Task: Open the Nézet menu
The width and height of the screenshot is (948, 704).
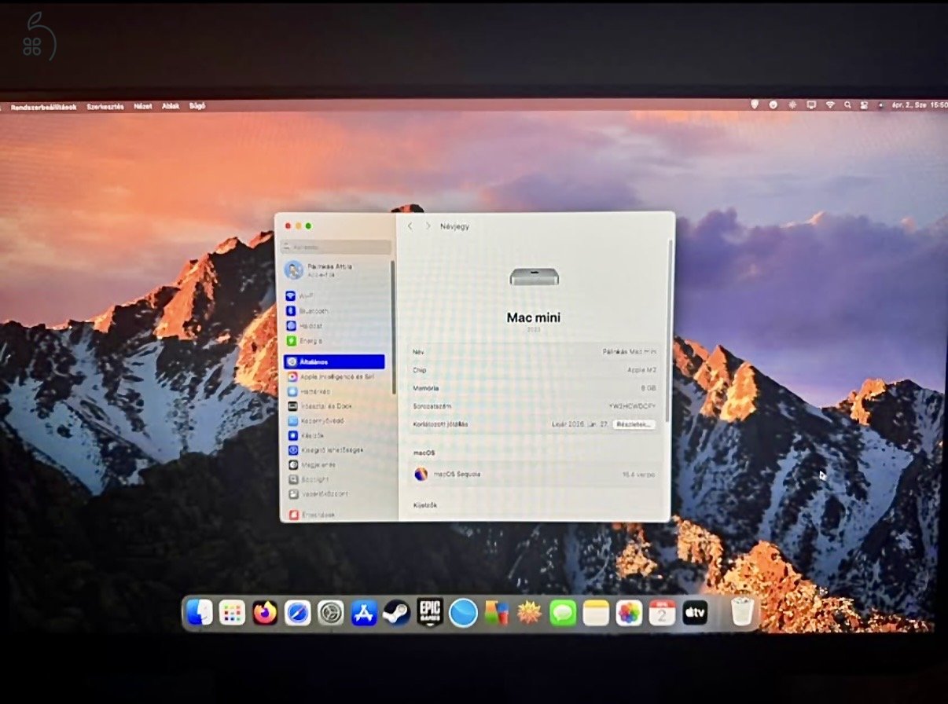Action: 142,106
